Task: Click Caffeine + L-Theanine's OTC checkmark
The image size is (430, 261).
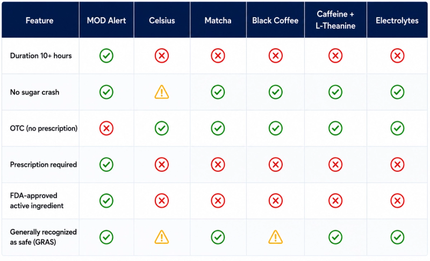Action: 335,128
